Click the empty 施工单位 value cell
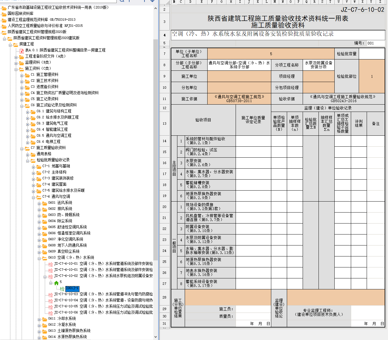 239,76
